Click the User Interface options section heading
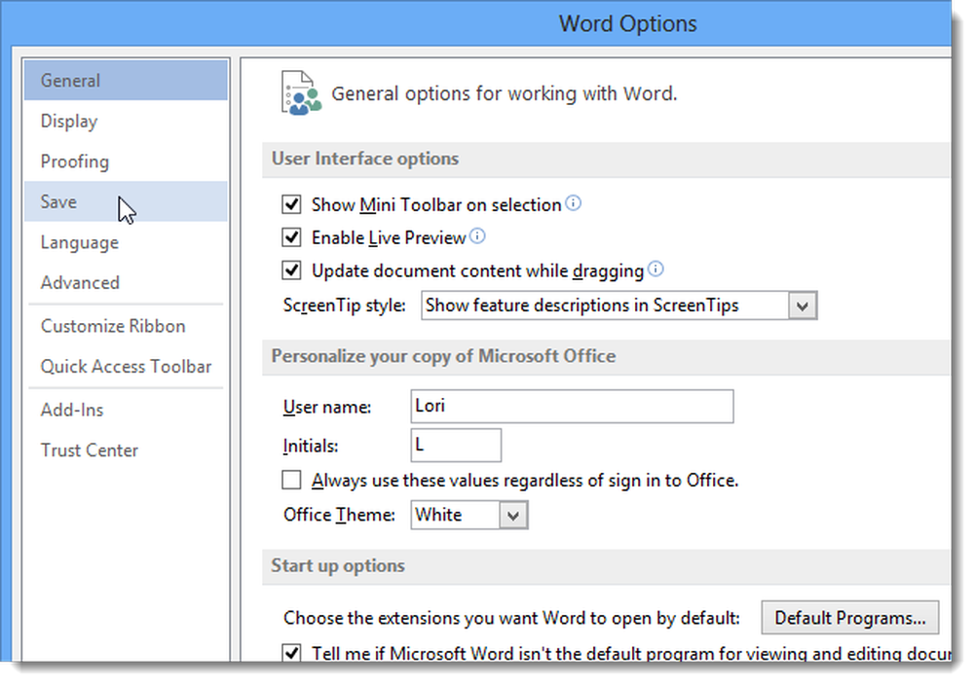 click(365, 159)
